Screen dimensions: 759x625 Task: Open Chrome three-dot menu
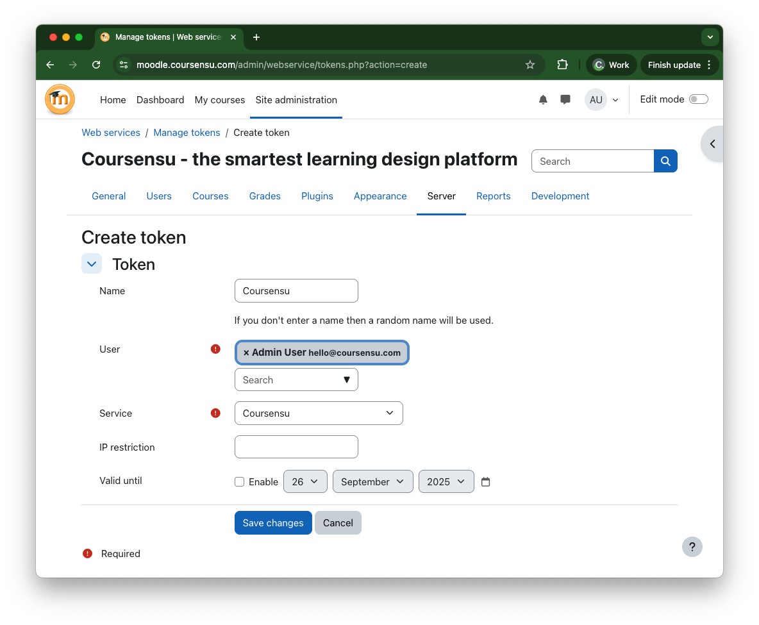coord(709,65)
